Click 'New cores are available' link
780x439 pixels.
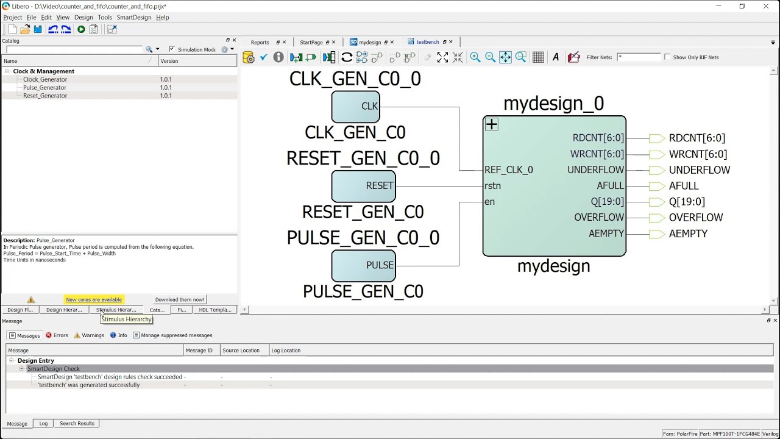coord(94,299)
